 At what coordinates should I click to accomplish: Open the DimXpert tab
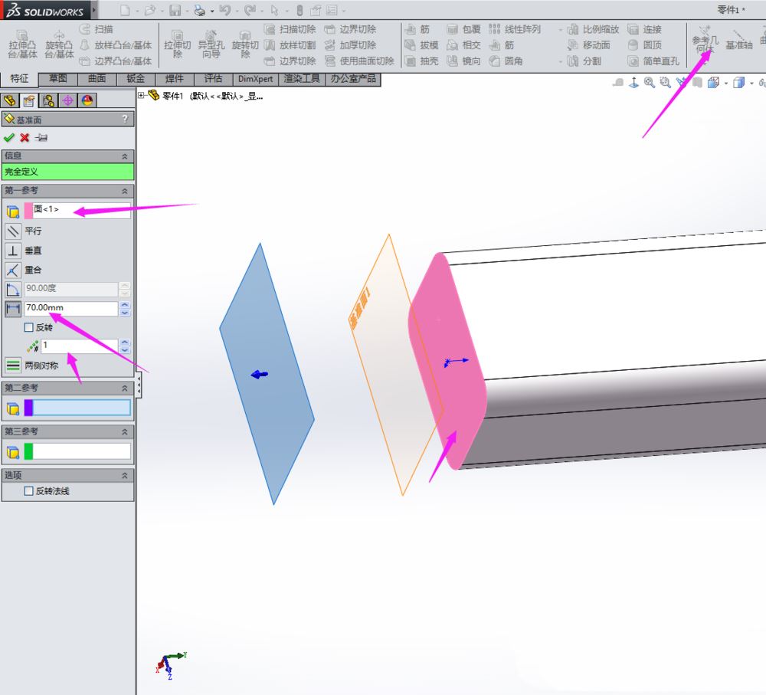point(256,79)
